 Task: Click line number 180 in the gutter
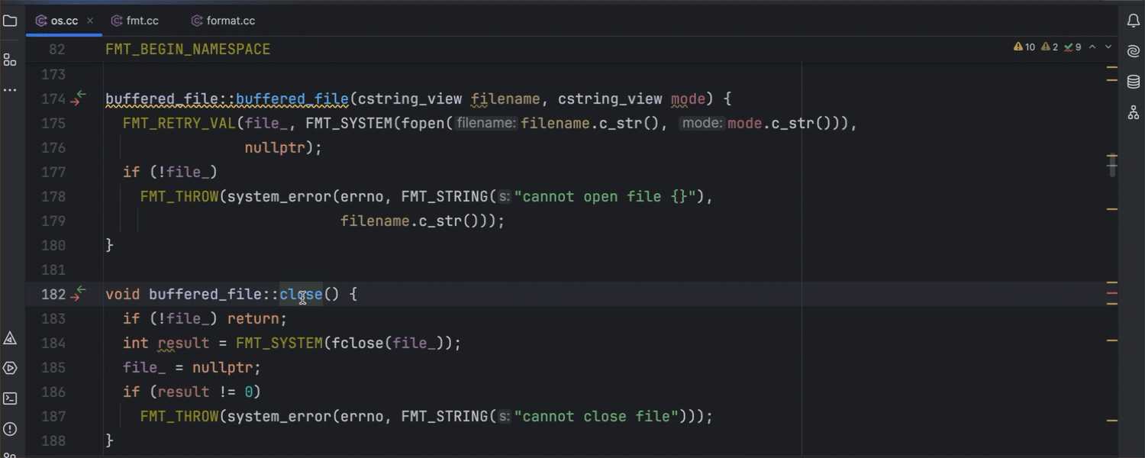point(53,245)
